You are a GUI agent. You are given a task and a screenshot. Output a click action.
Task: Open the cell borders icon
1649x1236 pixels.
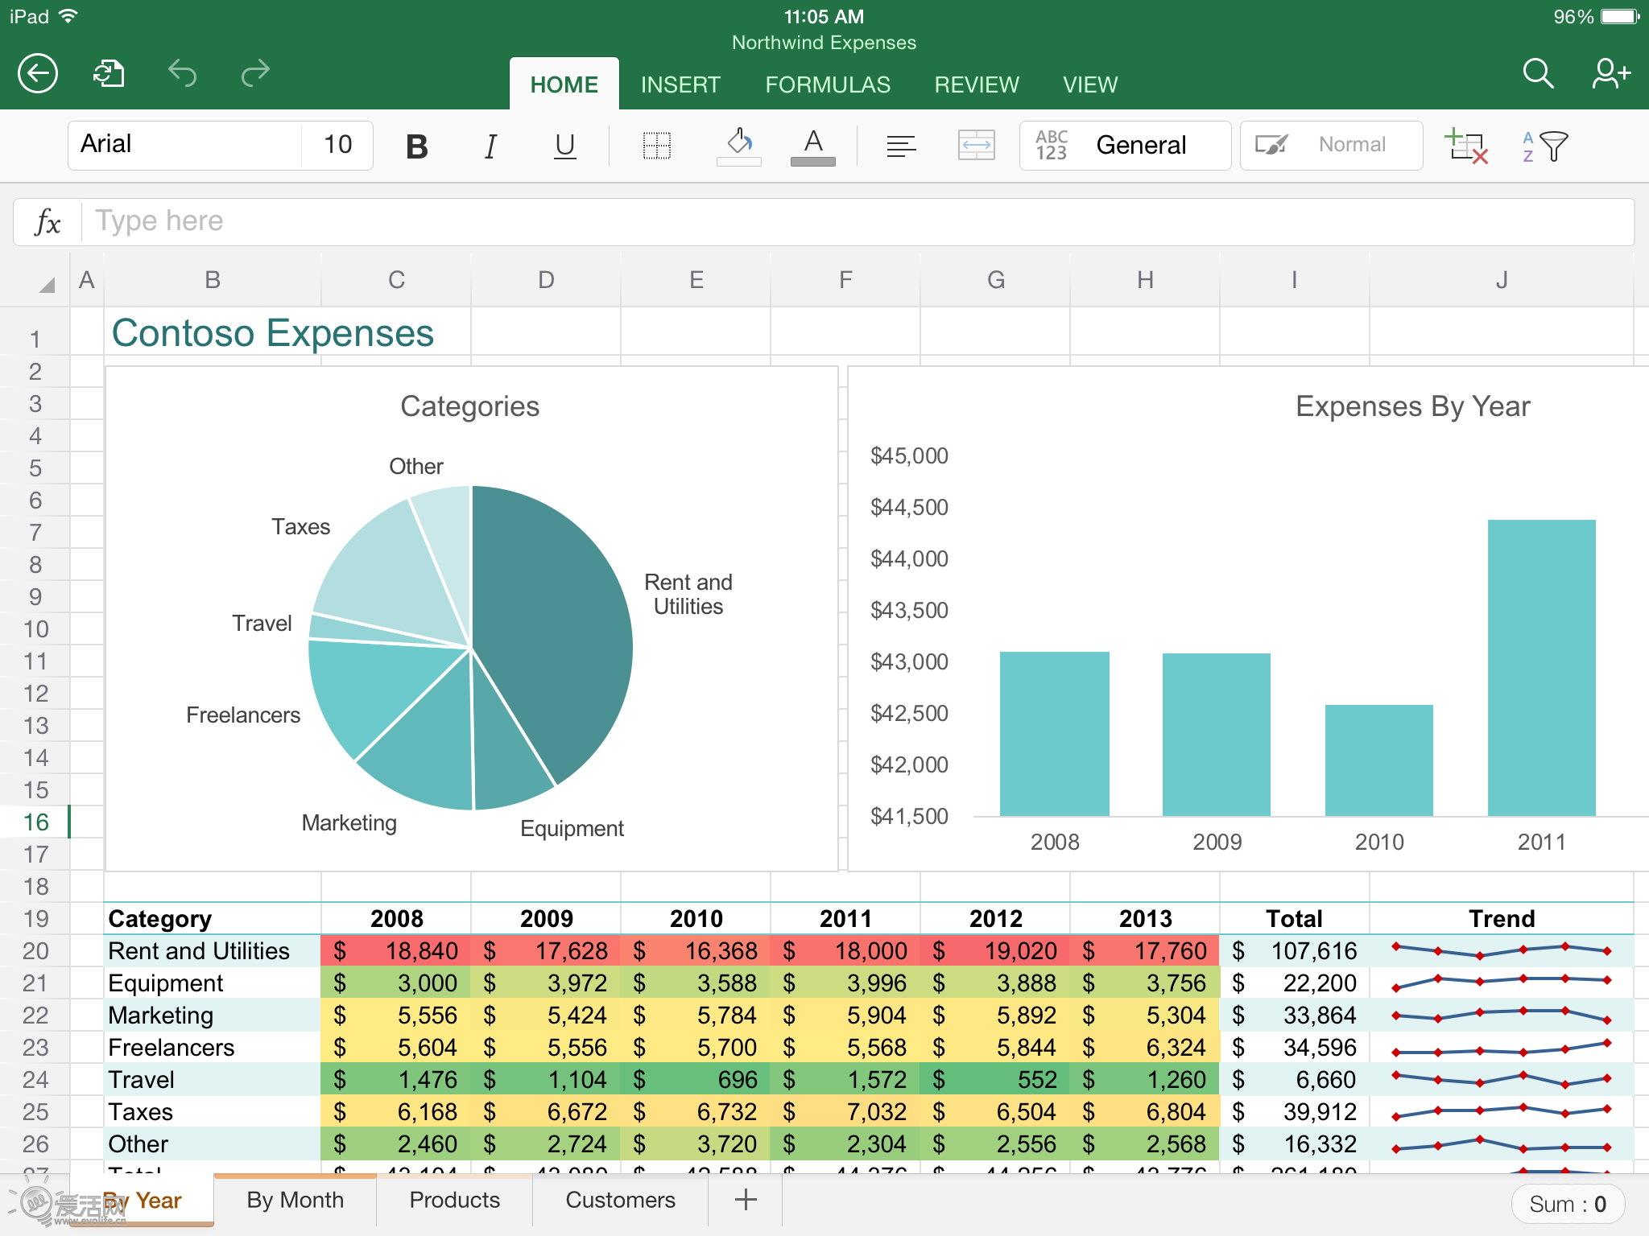point(657,146)
